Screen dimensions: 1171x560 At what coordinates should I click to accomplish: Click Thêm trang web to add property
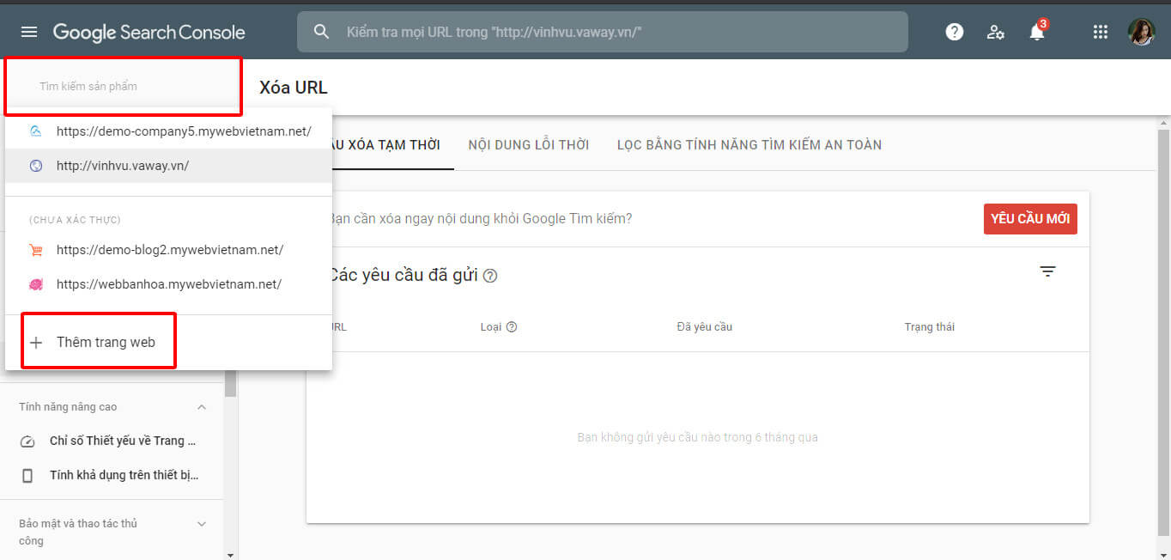[x=105, y=342]
